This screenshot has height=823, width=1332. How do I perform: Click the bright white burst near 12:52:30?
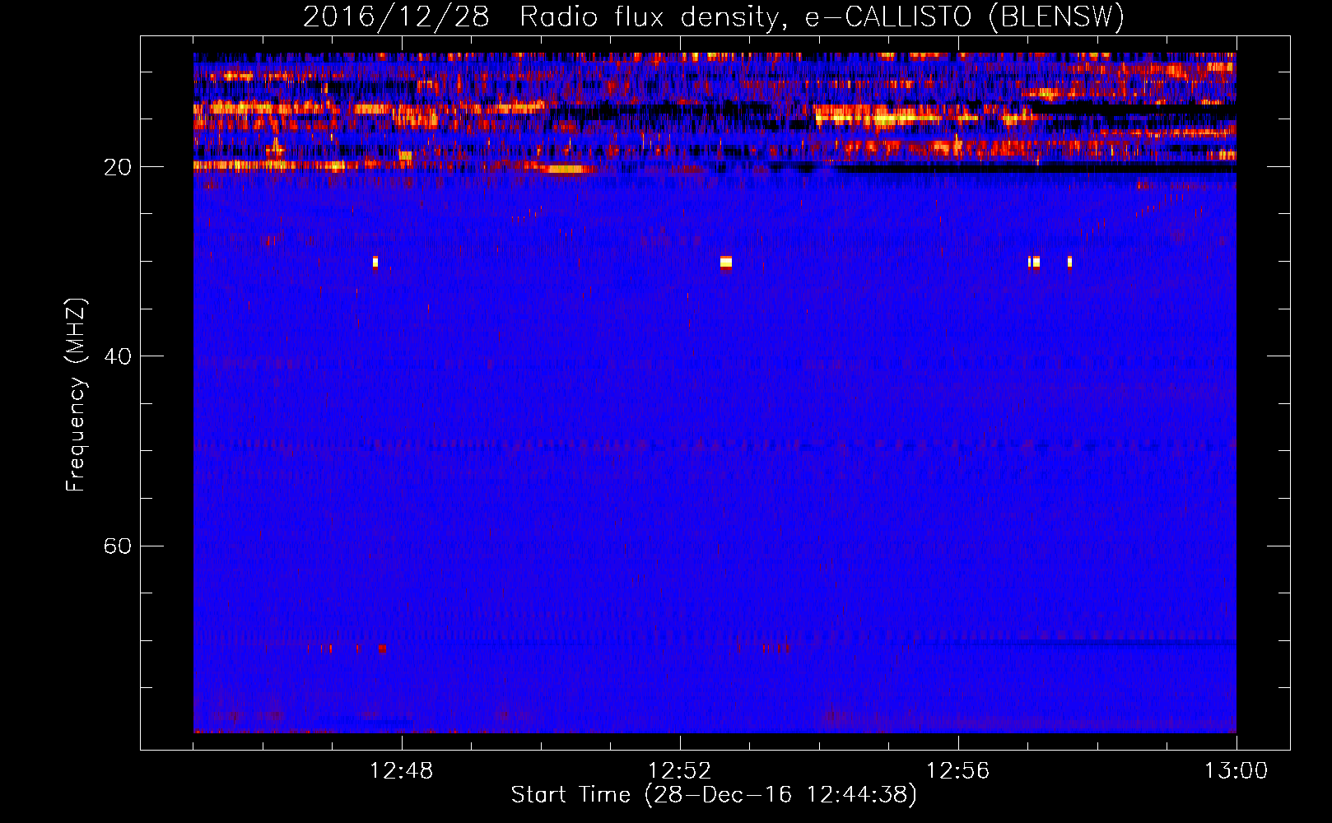tap(726, 263)
